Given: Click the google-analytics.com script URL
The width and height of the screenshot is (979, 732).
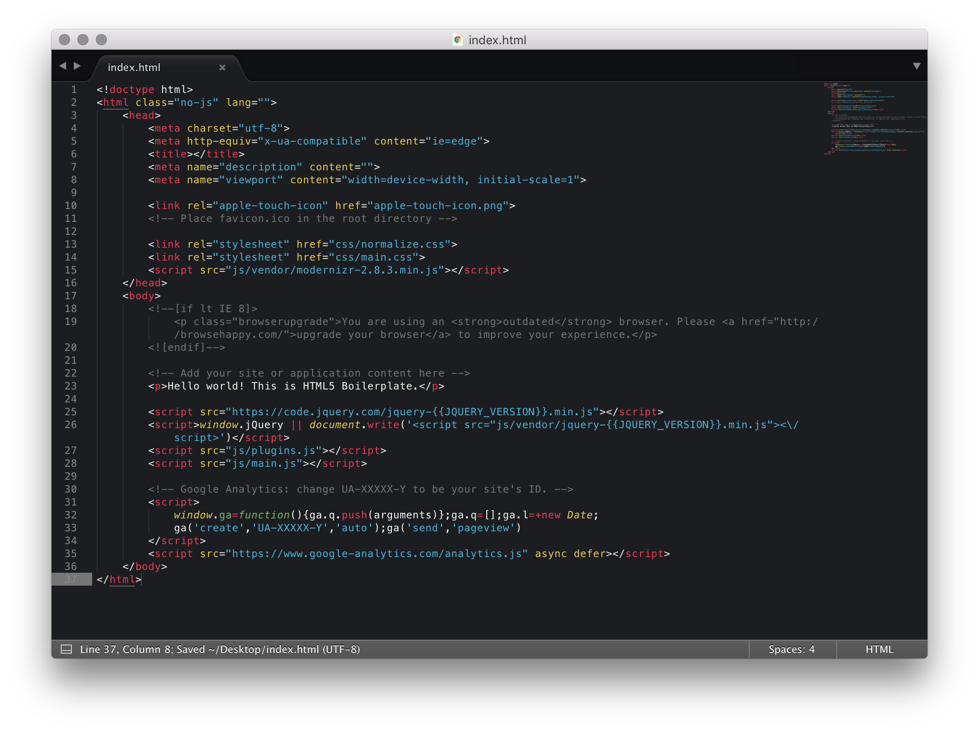Looking at the screenshot, I should pyautogui.click(x=377, y=553).
